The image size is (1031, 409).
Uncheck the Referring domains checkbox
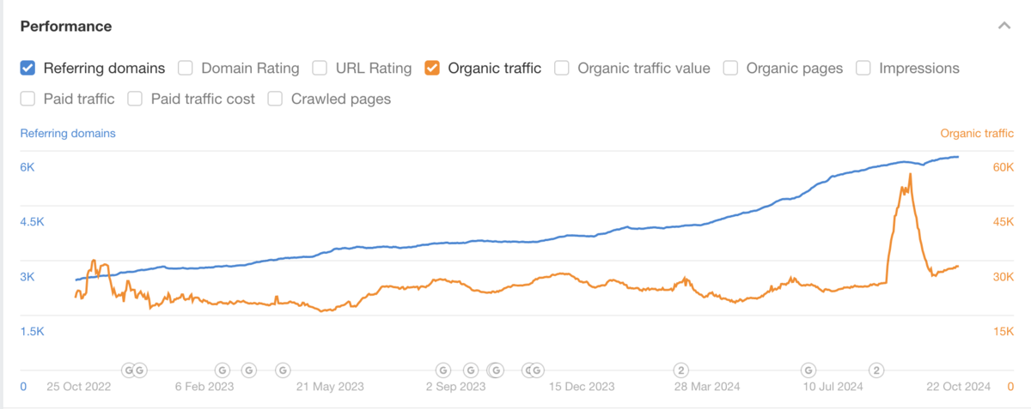tap(28, 68)
